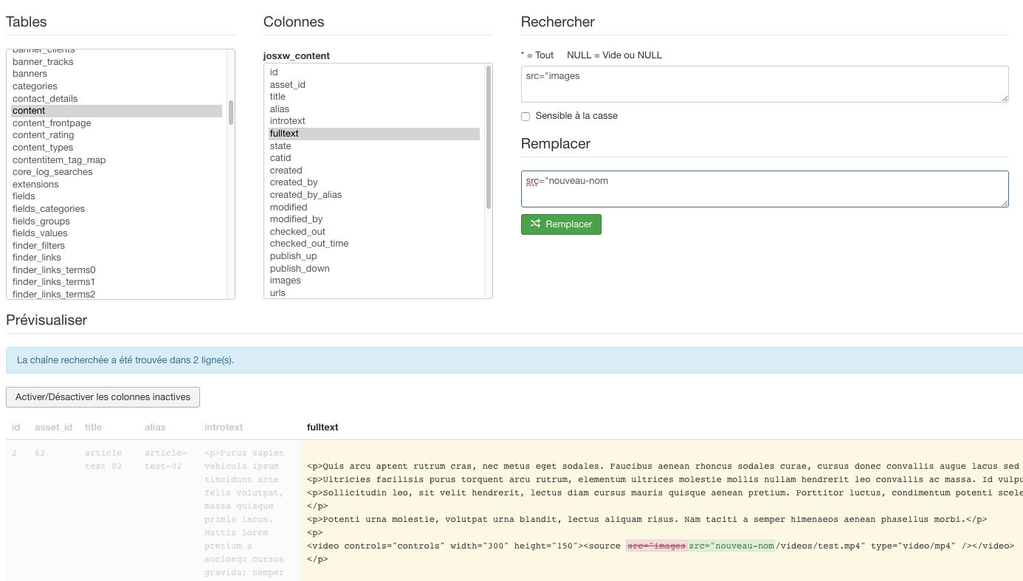The image size is (1023, 581).
Task: Select the fields_categories table
Action: 117,209
